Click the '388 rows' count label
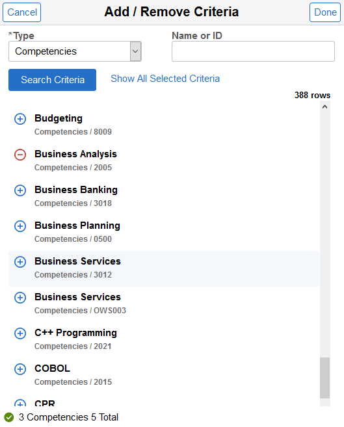Viewport: 344px width, 427px height. [312, 95]
